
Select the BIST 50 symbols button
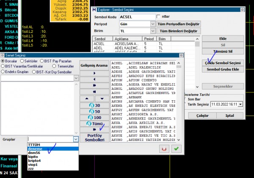tap(94, 111)
